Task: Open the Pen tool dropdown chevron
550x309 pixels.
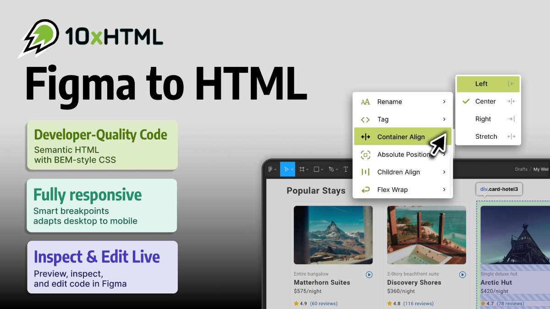Action: [337, 169]
